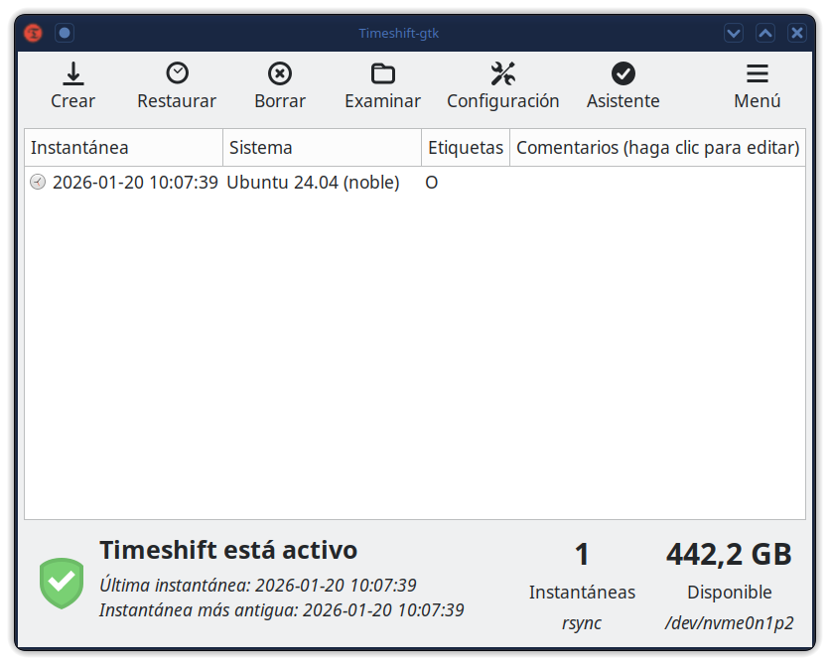Image resolution: width=830 pixels, height=665 pixels.
Task: Click the clock icon beside the snapshot date
Action: pos(38,183)
